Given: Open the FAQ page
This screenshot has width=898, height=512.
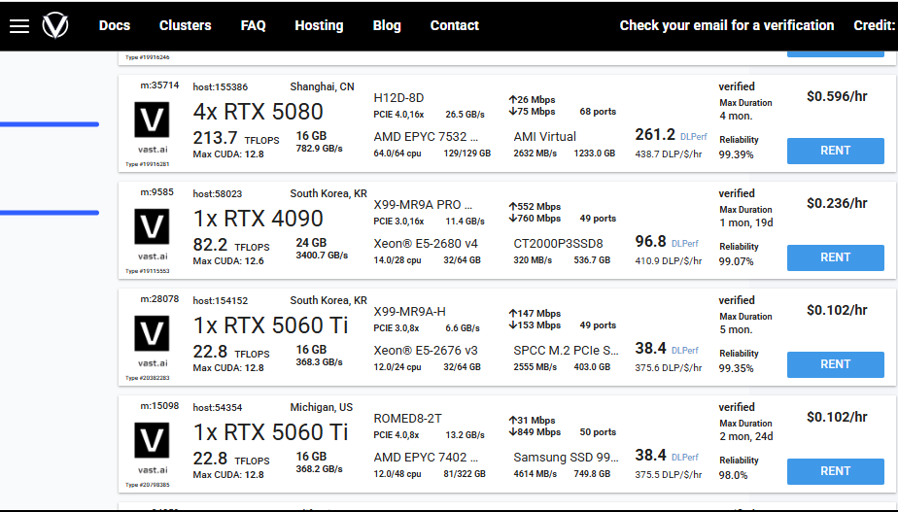Looking at the screenshot, I should pos(253,26).
